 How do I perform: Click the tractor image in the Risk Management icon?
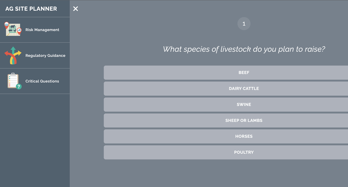point(13,30)
